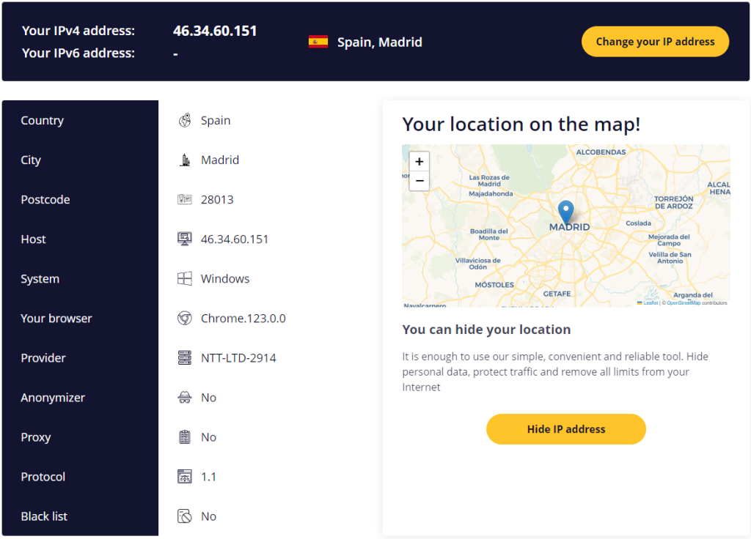This screenshot has width=751, height=539.
Task: Select the Provider row label
Action: pyautogui.click(x=43, y=357)
